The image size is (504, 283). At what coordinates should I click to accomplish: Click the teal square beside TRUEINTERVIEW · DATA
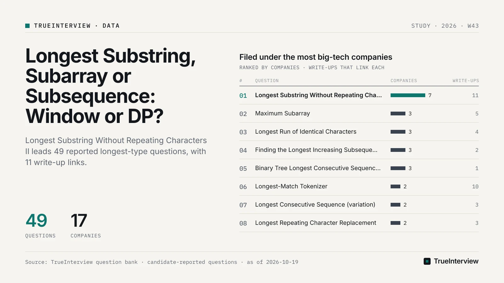(27, 26)
